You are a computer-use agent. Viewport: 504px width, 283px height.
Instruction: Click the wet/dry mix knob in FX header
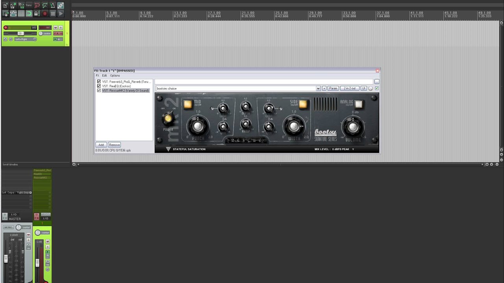(x=371, y=88)
